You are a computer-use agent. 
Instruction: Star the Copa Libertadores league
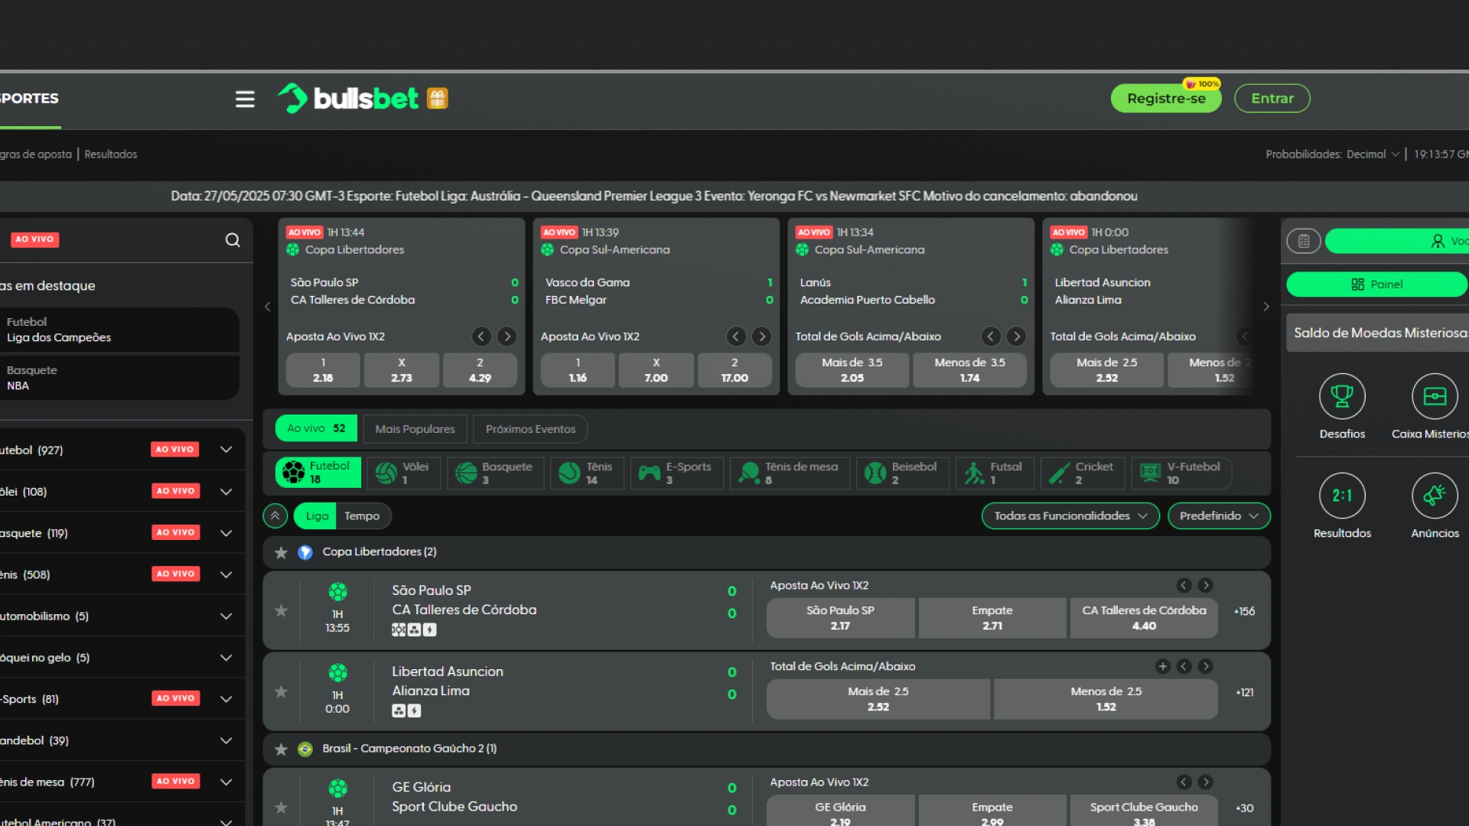click(x=281, y=552)
